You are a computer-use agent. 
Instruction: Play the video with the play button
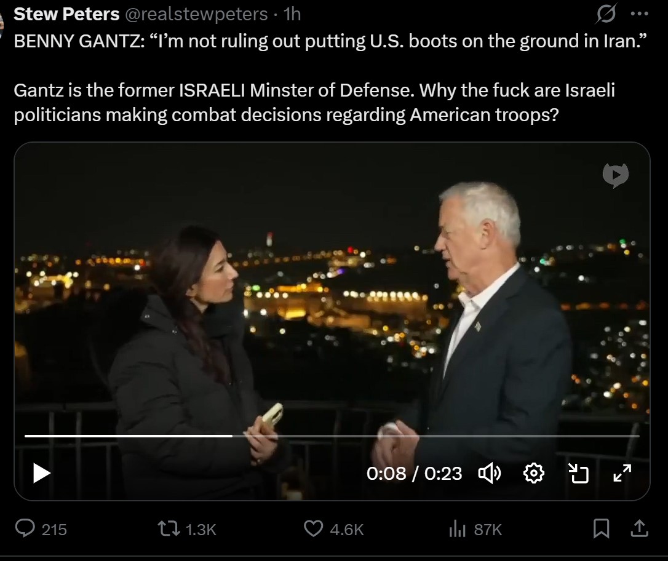tap(42, 473)
